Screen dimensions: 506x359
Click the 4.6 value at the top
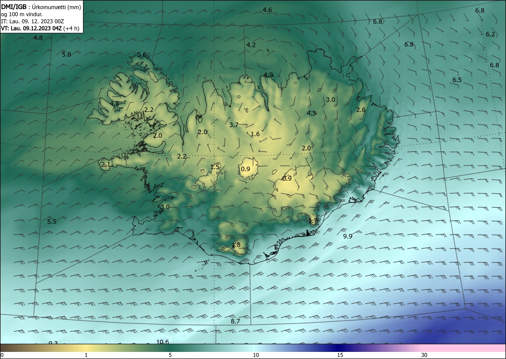(x=267, y=10)
